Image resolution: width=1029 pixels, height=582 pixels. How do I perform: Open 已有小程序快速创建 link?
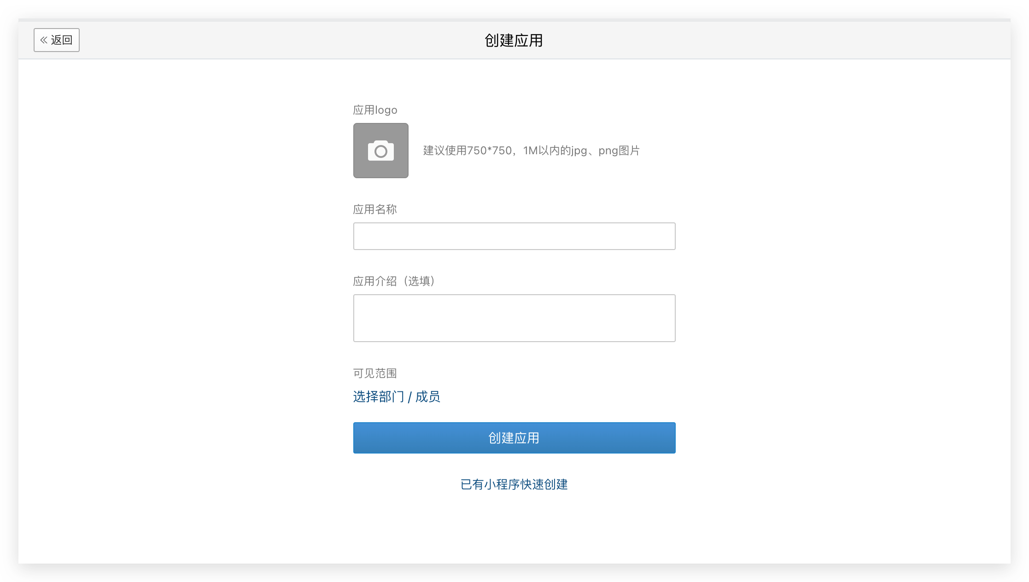pyautogui.click(x=514, y=484)
